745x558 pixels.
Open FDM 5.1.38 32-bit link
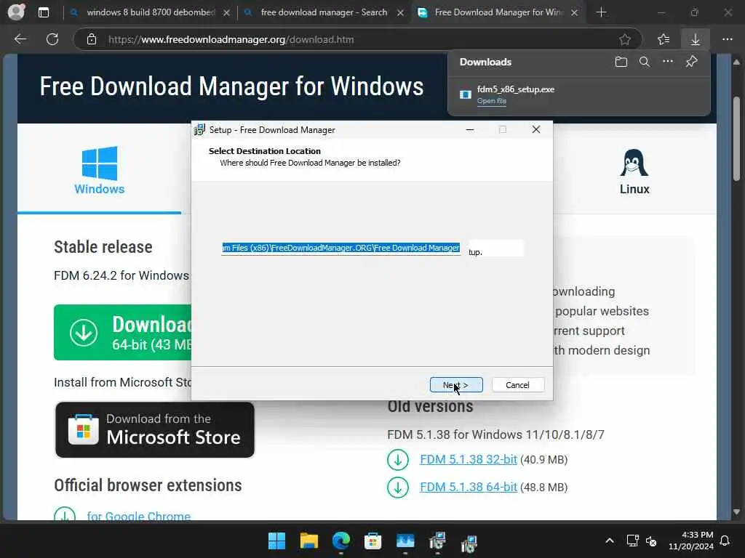(x=469, y=459)
